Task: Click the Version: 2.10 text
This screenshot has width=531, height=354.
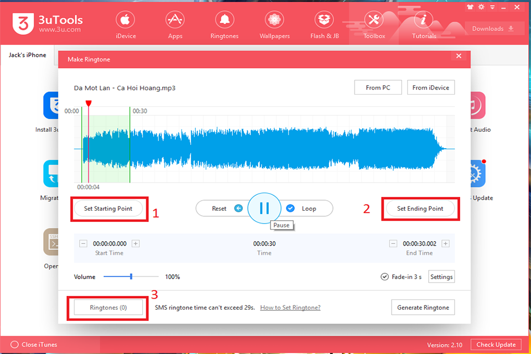Action: pyautogui.click(x=444, y=345)
